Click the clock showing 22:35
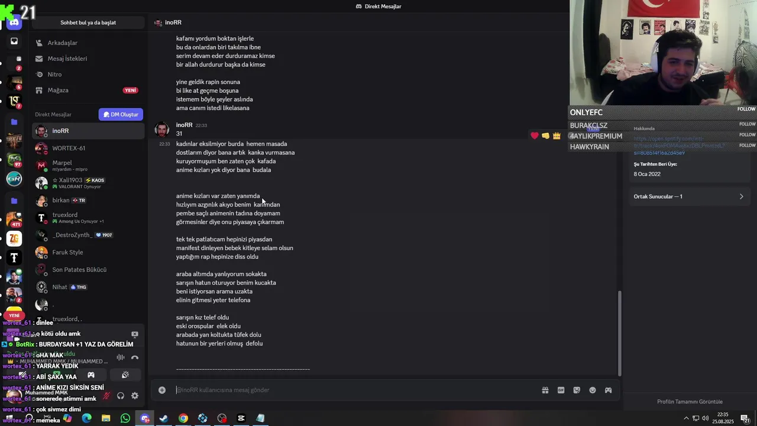This screenshot has height=426, width=757. click(723, 418)
